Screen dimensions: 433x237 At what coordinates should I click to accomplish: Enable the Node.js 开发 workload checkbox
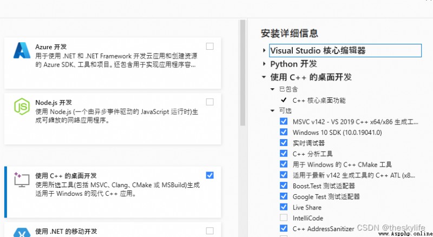click(x=210, y=102)
